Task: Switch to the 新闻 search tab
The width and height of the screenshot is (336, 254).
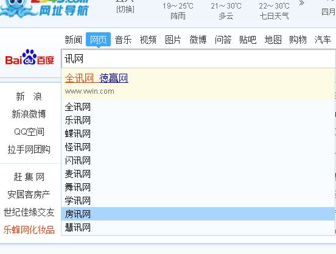Action: [73, 40]
